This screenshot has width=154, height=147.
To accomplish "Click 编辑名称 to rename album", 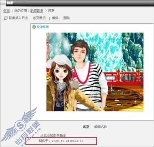I will (x=101, y=127).
